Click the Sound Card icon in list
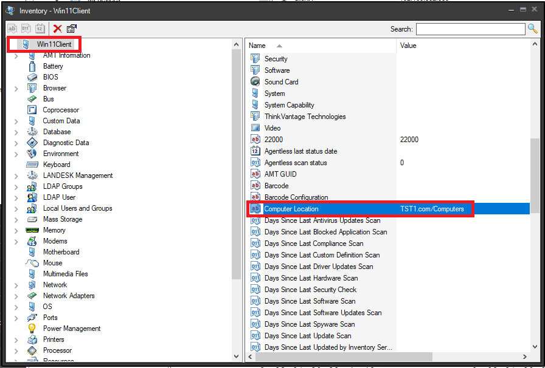545x368 pixels. tap(255, 82)
